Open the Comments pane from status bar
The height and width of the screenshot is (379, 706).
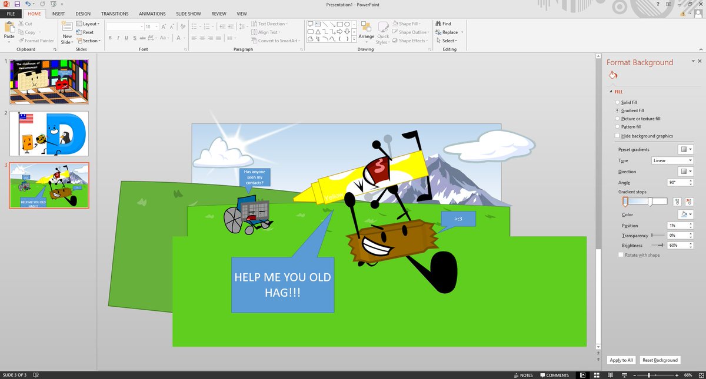(x=554, y=375)
